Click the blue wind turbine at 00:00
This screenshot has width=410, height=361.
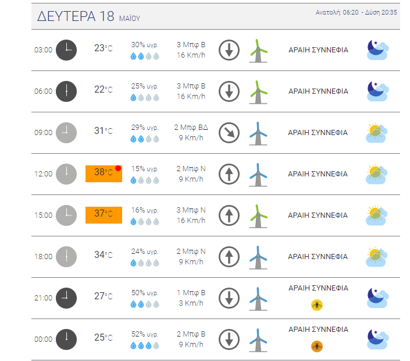[258, 340]
